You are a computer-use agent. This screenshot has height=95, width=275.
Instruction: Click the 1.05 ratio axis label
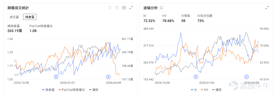click(10, 79)
